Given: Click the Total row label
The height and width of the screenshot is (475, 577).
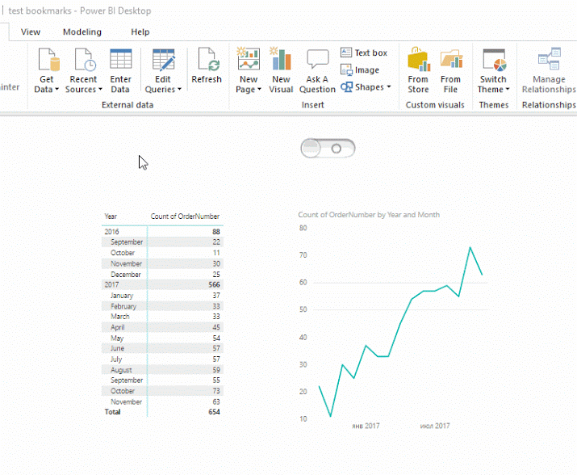Looking at the screenshot, I should [112, 412].
